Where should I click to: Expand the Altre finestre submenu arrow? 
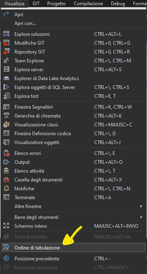pyautogui.click(x=141, y=206)
